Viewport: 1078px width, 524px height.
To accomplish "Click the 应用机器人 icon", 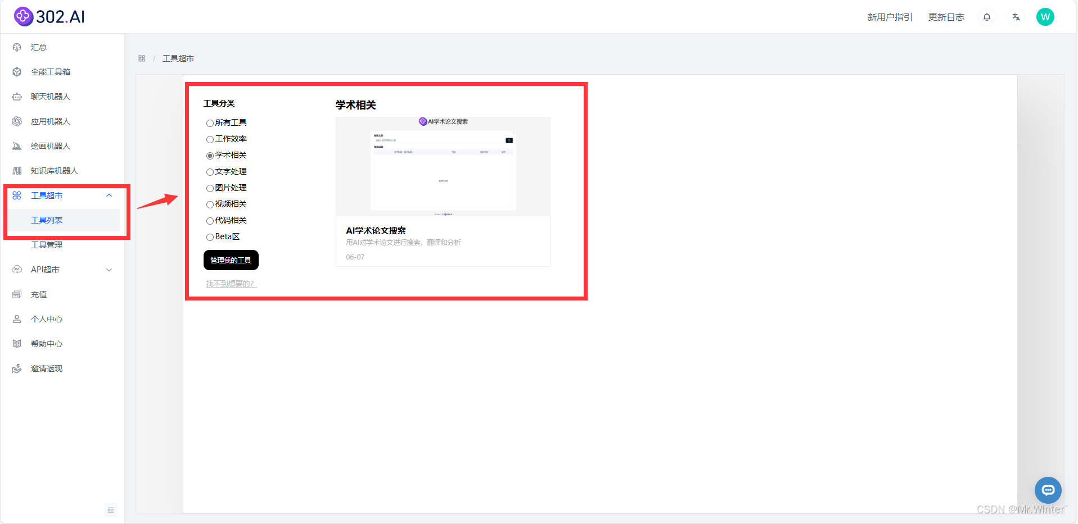I will [x=17, y=121].
